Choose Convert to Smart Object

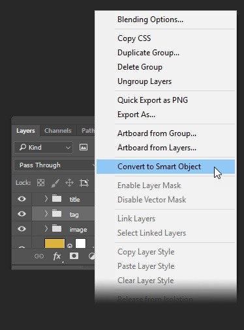(x=166, y=167)
